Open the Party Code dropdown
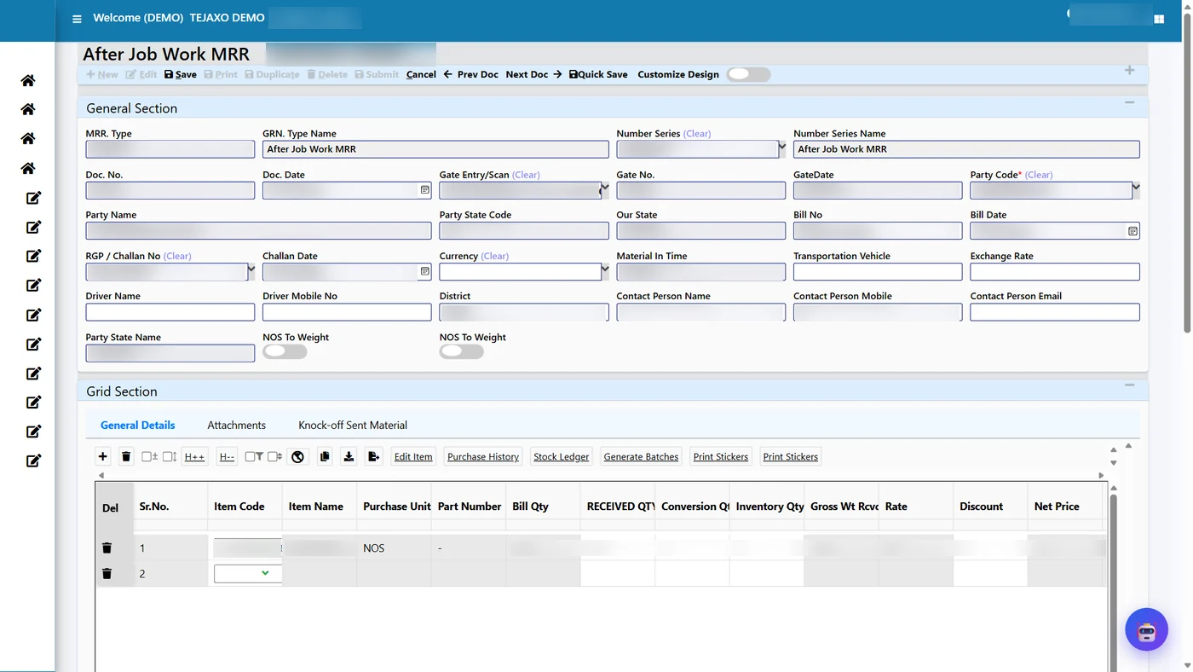1193x672 pixels. (1135, 189)
